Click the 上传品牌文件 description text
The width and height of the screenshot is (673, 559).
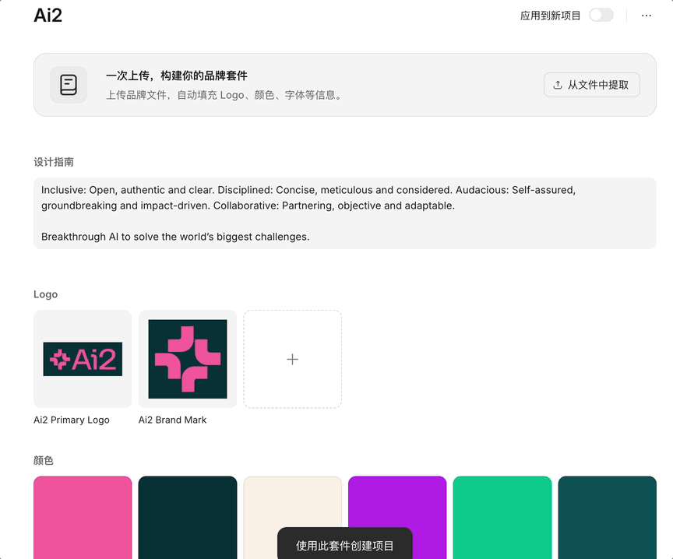pos(225,95)
